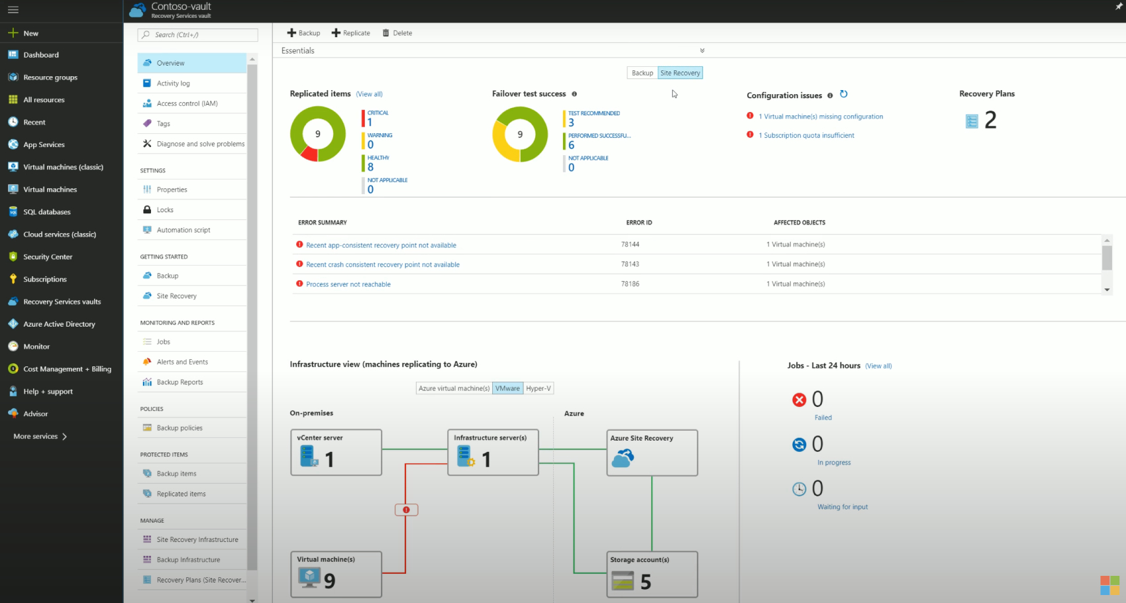Open Overview in the vault menu

coord(192,63)
